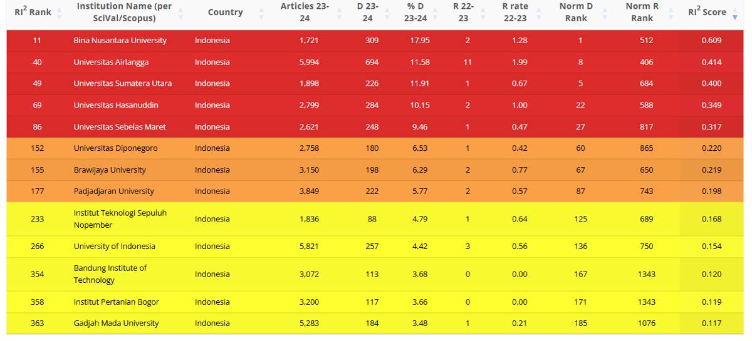Click RI² score 0.168

712,219
